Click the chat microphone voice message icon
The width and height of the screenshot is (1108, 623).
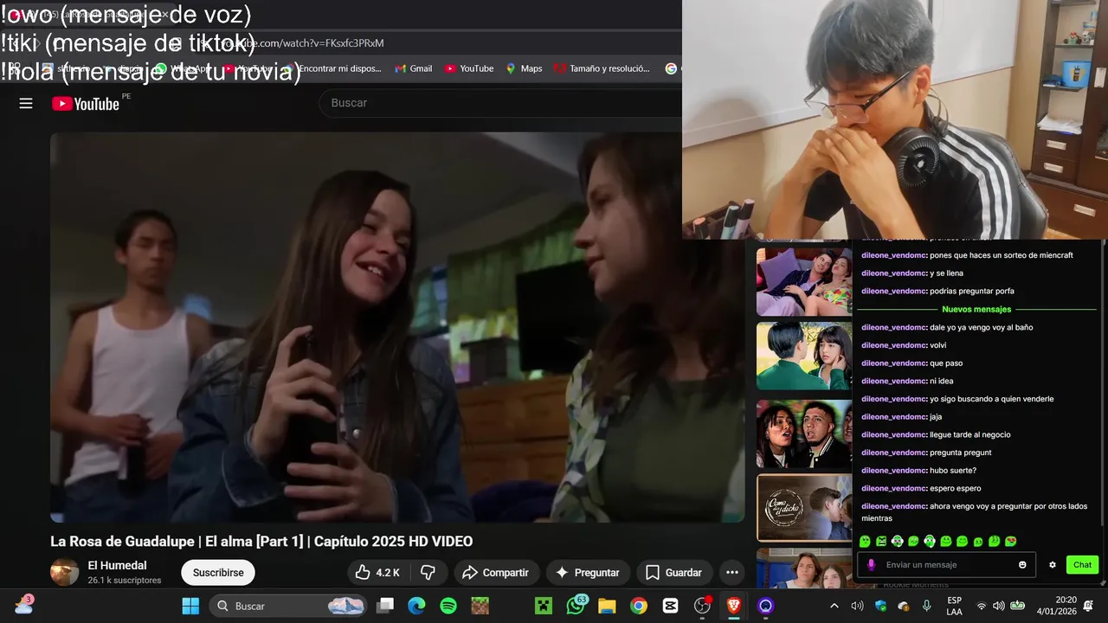tap(871, 564)
